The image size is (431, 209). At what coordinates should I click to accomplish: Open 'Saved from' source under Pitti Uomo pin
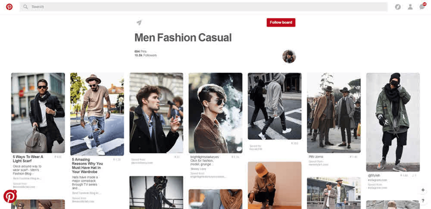pos(318,163)
